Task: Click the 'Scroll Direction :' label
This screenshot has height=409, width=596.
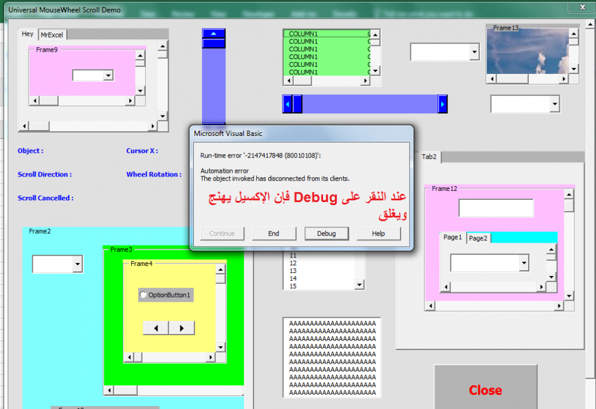Action: click(45, 175)
